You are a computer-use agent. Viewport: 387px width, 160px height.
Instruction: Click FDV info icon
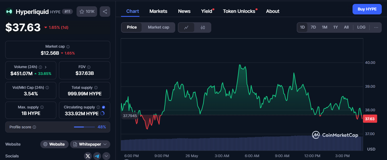(x=89, y=67)
